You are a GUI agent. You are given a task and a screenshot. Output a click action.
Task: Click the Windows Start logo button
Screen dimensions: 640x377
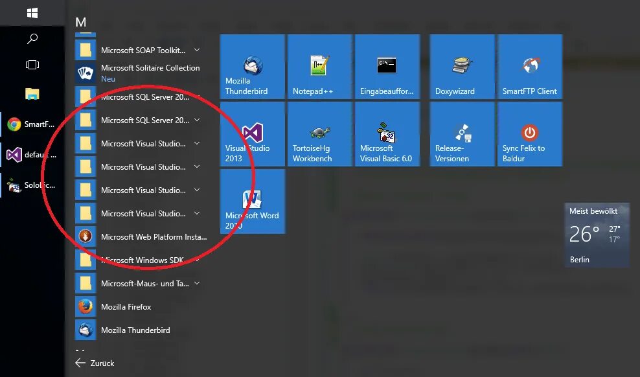32,13
